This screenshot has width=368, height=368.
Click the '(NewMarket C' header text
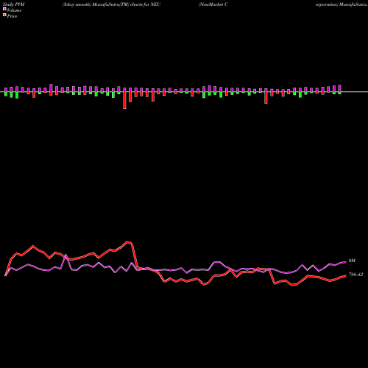click(x=213, y=4)
